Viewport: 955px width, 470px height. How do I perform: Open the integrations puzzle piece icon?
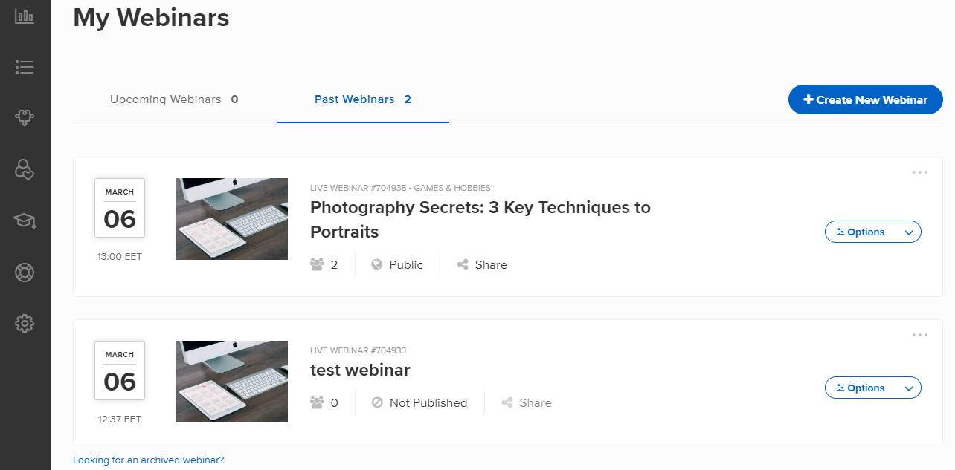25,117
